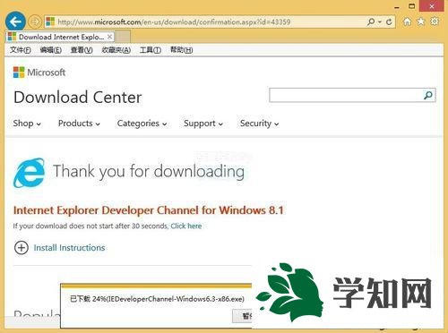Maximize the browser window
Screen dimensions: 448x333
(412, 6)
